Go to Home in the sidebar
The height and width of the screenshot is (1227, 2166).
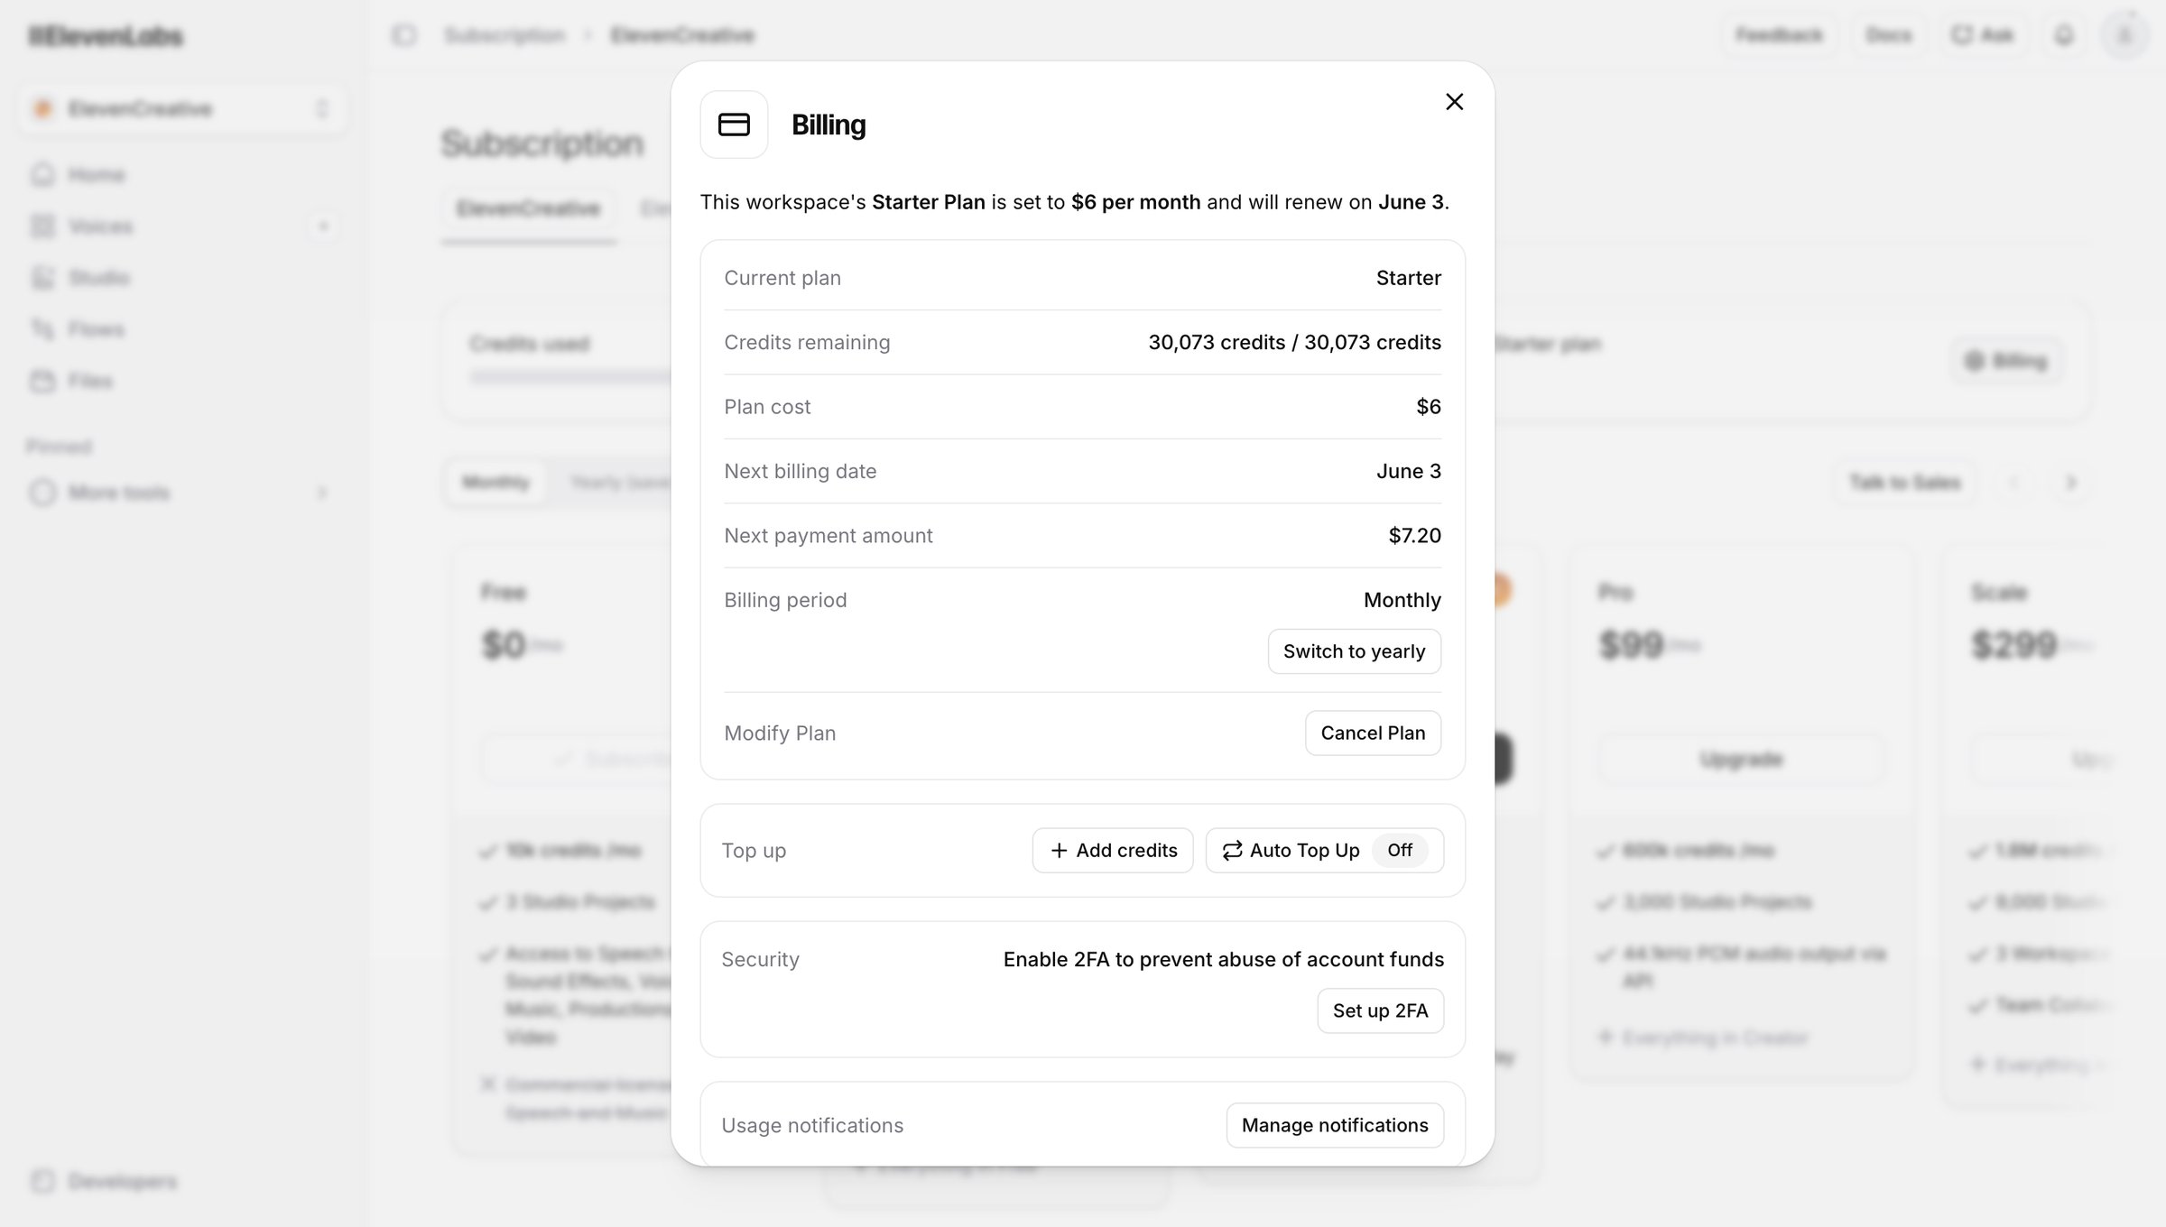click(x=97, y=174)
